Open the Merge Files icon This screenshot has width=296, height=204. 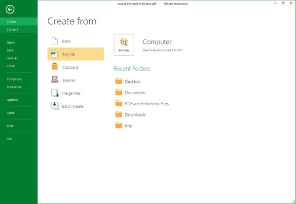[x=55, y=93]
